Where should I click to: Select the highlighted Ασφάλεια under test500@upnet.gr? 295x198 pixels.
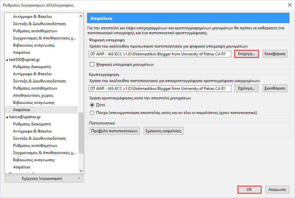coord(42,110)
